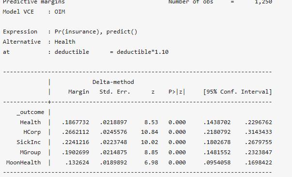Click the Std. Err. column header
This screenshot has width=292, height=177.
tap(115, 92)
